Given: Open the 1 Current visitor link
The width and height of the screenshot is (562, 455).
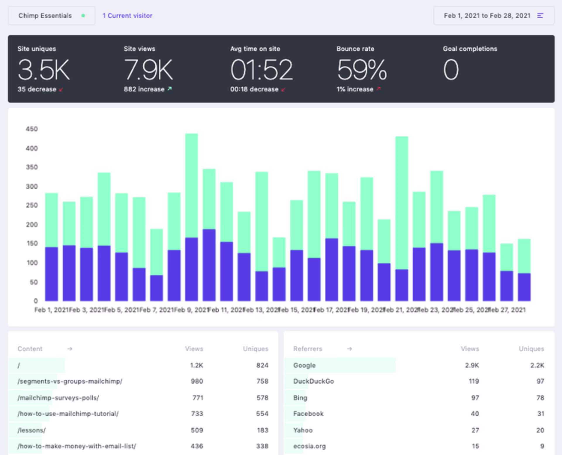Looking at the screenshot, I should click(x=127, y=16).
